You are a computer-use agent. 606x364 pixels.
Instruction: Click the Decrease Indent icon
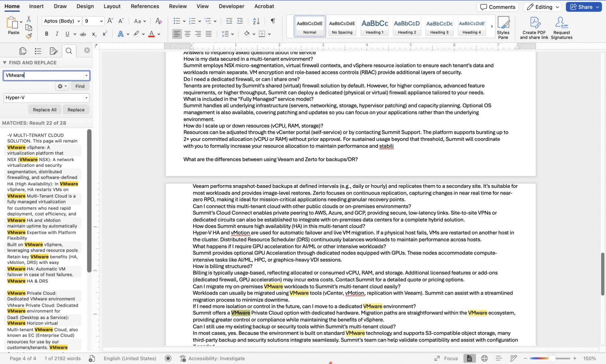(229, 21)
